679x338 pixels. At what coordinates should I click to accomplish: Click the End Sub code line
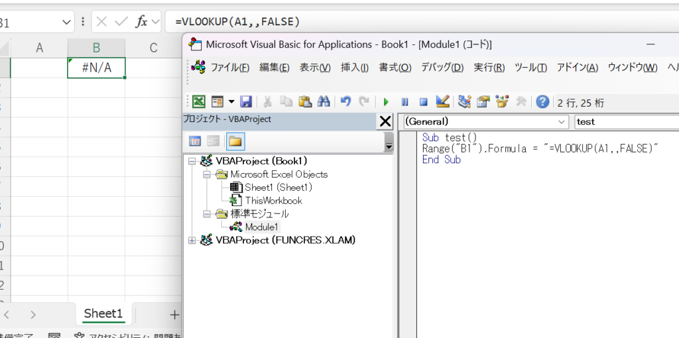pos(441,160)
